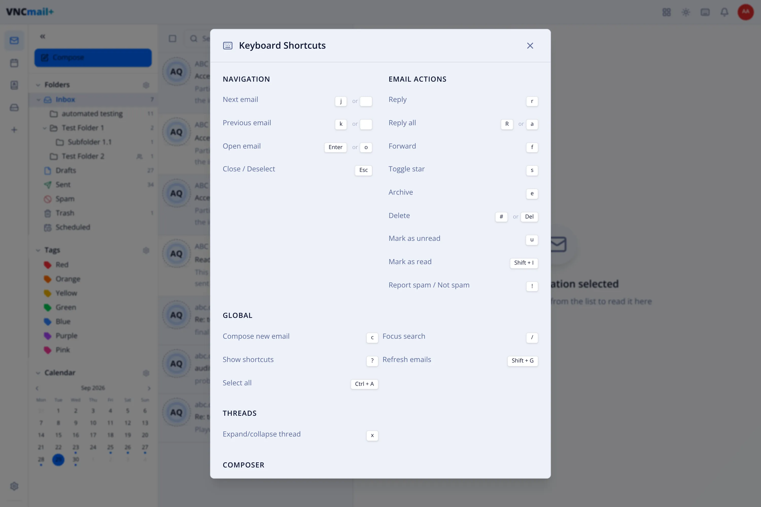
Task: Collapse Test Folder 1 chevron
Action: click(45, 128)
